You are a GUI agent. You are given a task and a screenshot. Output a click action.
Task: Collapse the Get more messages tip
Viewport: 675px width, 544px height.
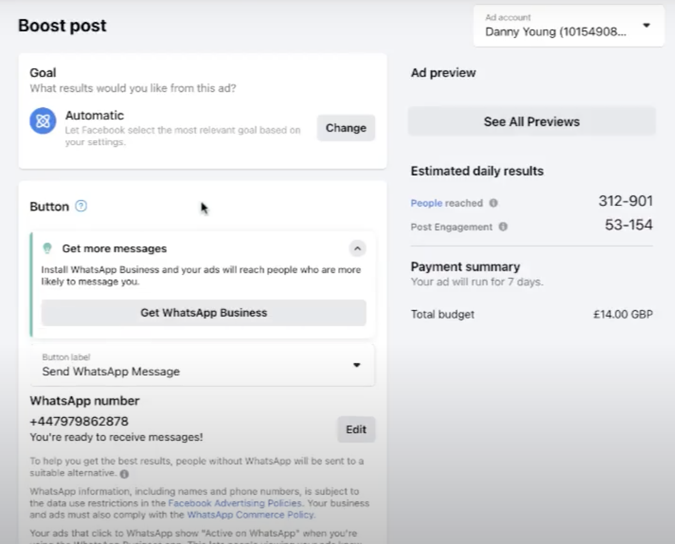click(x=357, y=248)
